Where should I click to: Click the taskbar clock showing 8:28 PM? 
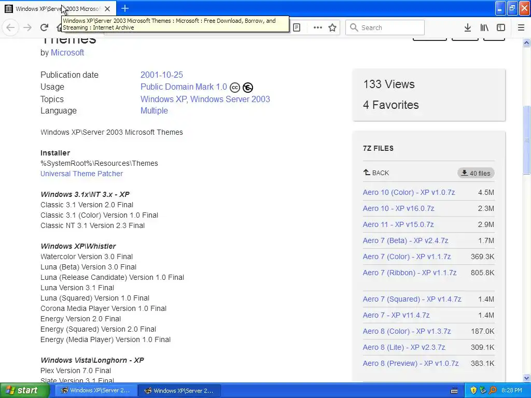[512, 390]
